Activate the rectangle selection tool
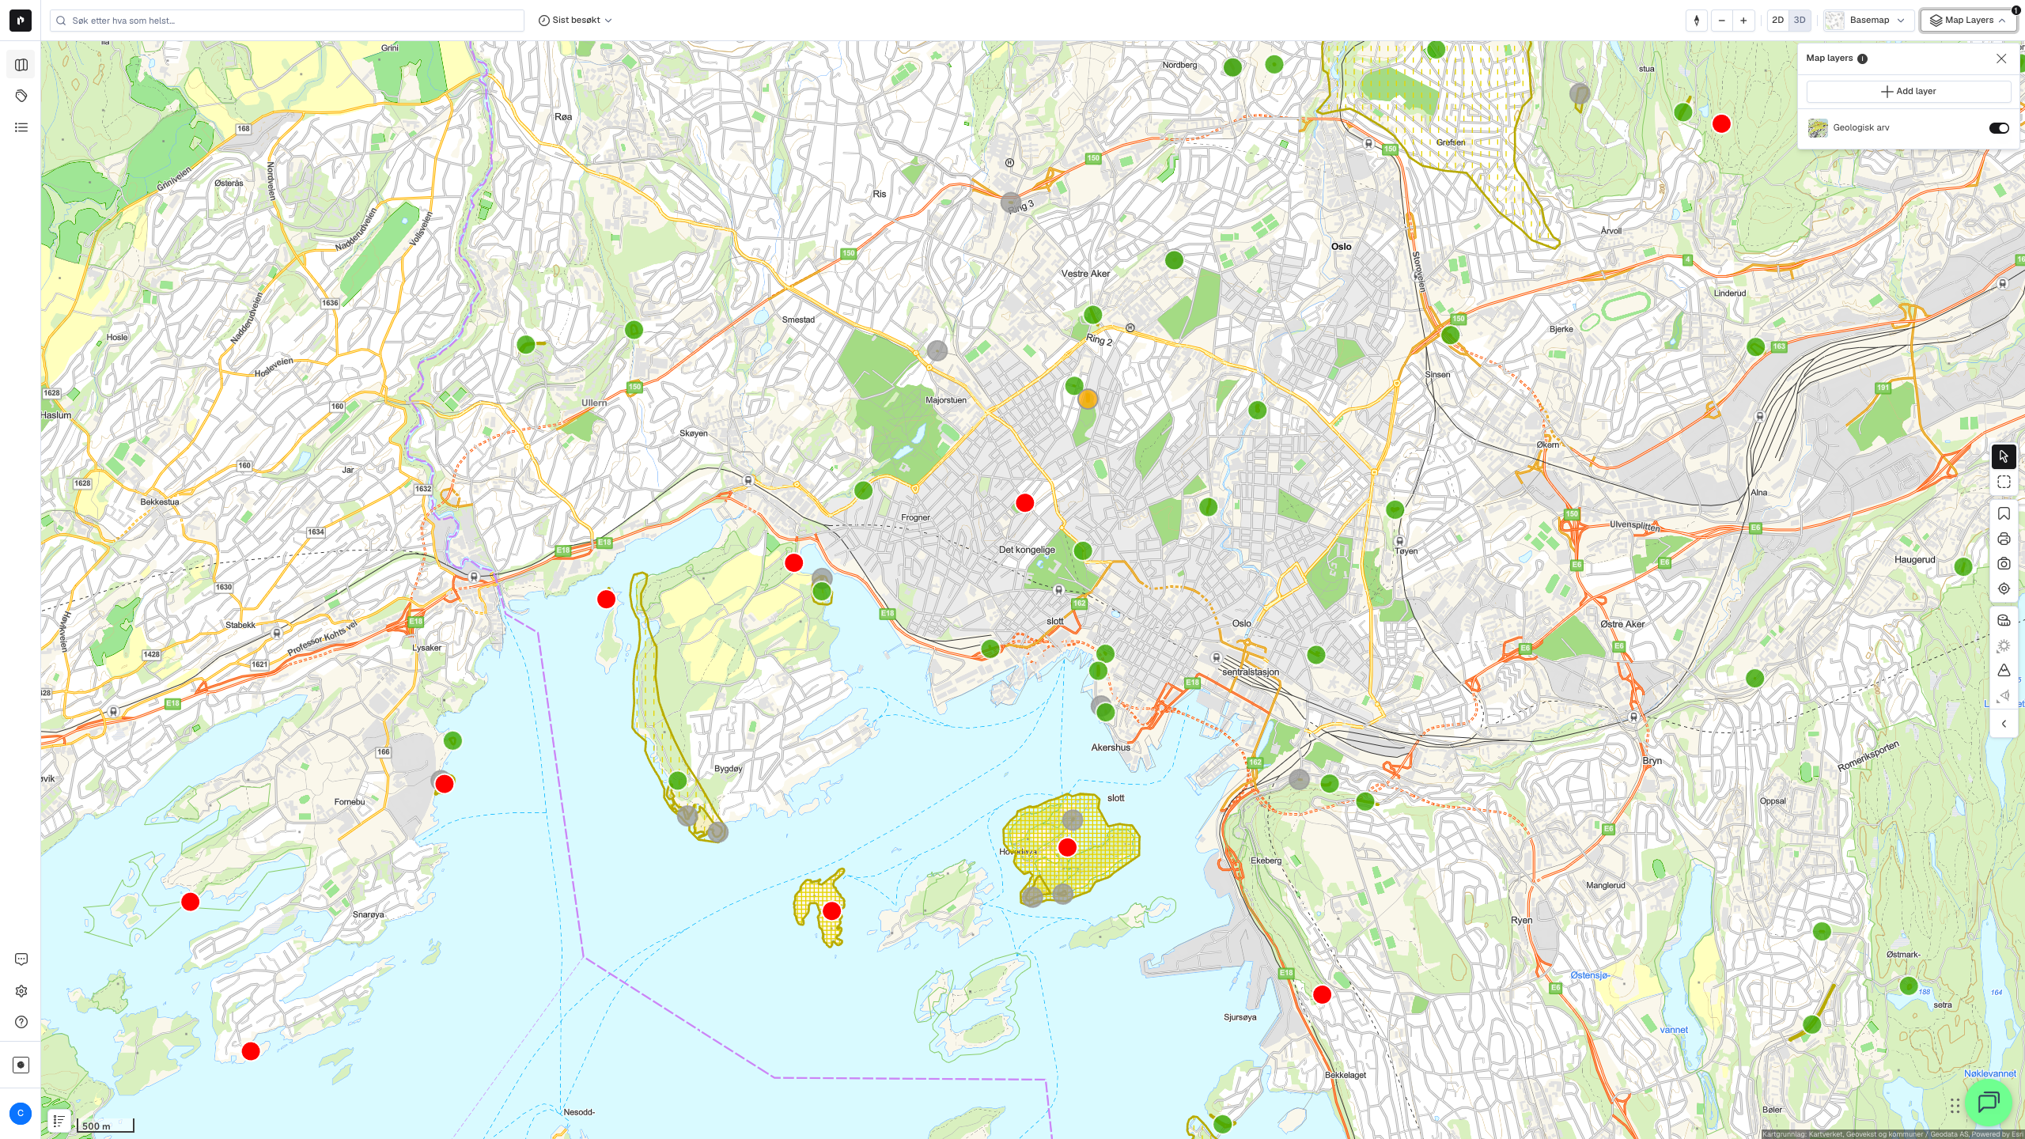The height and width of the screenshot is (1139, 2025). [2004, 482]
